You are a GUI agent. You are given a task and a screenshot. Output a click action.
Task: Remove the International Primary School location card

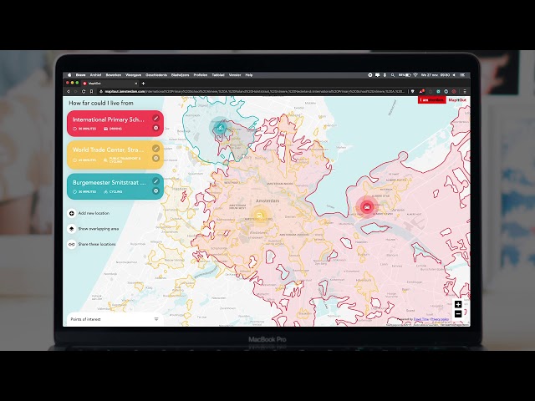click(156, 128)
